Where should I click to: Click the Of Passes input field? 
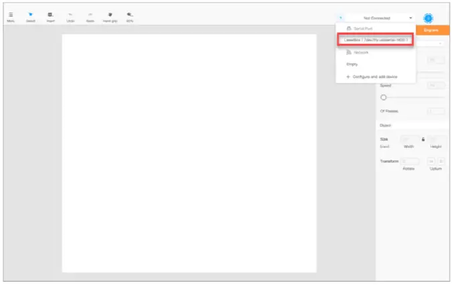coord(436,111)
